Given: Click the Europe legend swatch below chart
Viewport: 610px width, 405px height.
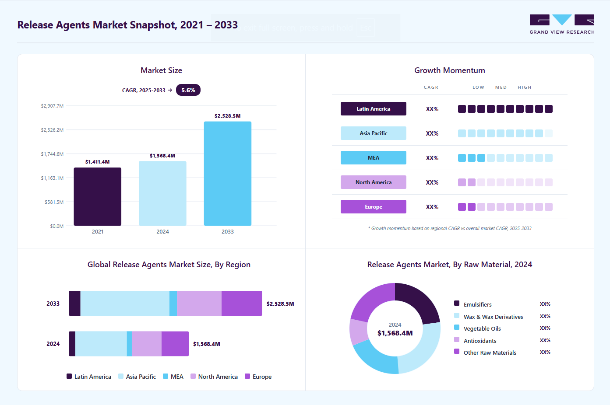Looking at the screenshot, I should tap(247, 376).
